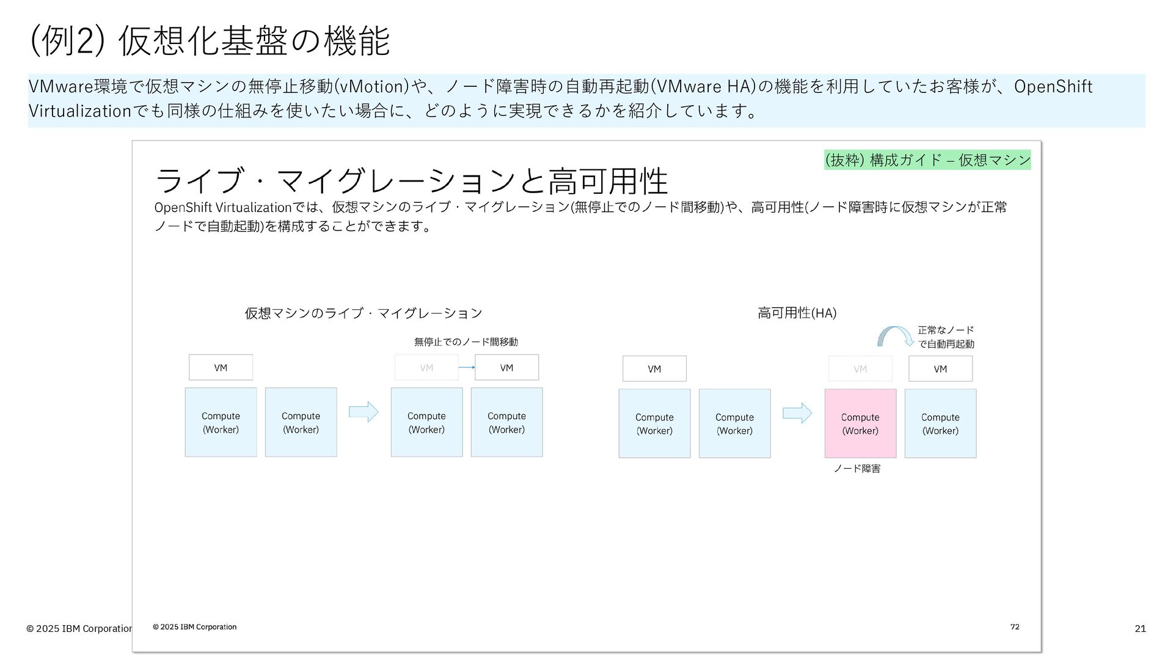Click the ノード障害 caption under the pink node
This screenshot has width=1173, height=660.
[857, 469]
